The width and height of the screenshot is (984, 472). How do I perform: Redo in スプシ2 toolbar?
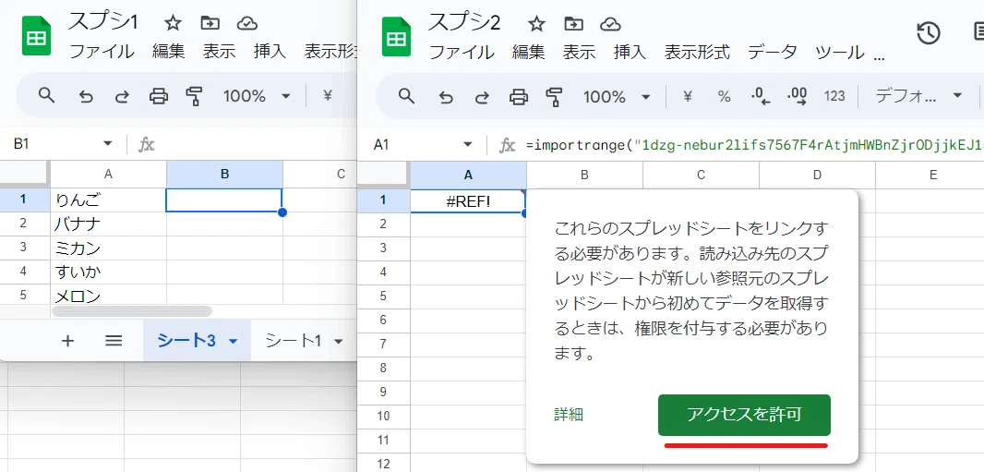click(x=482, y=97)
